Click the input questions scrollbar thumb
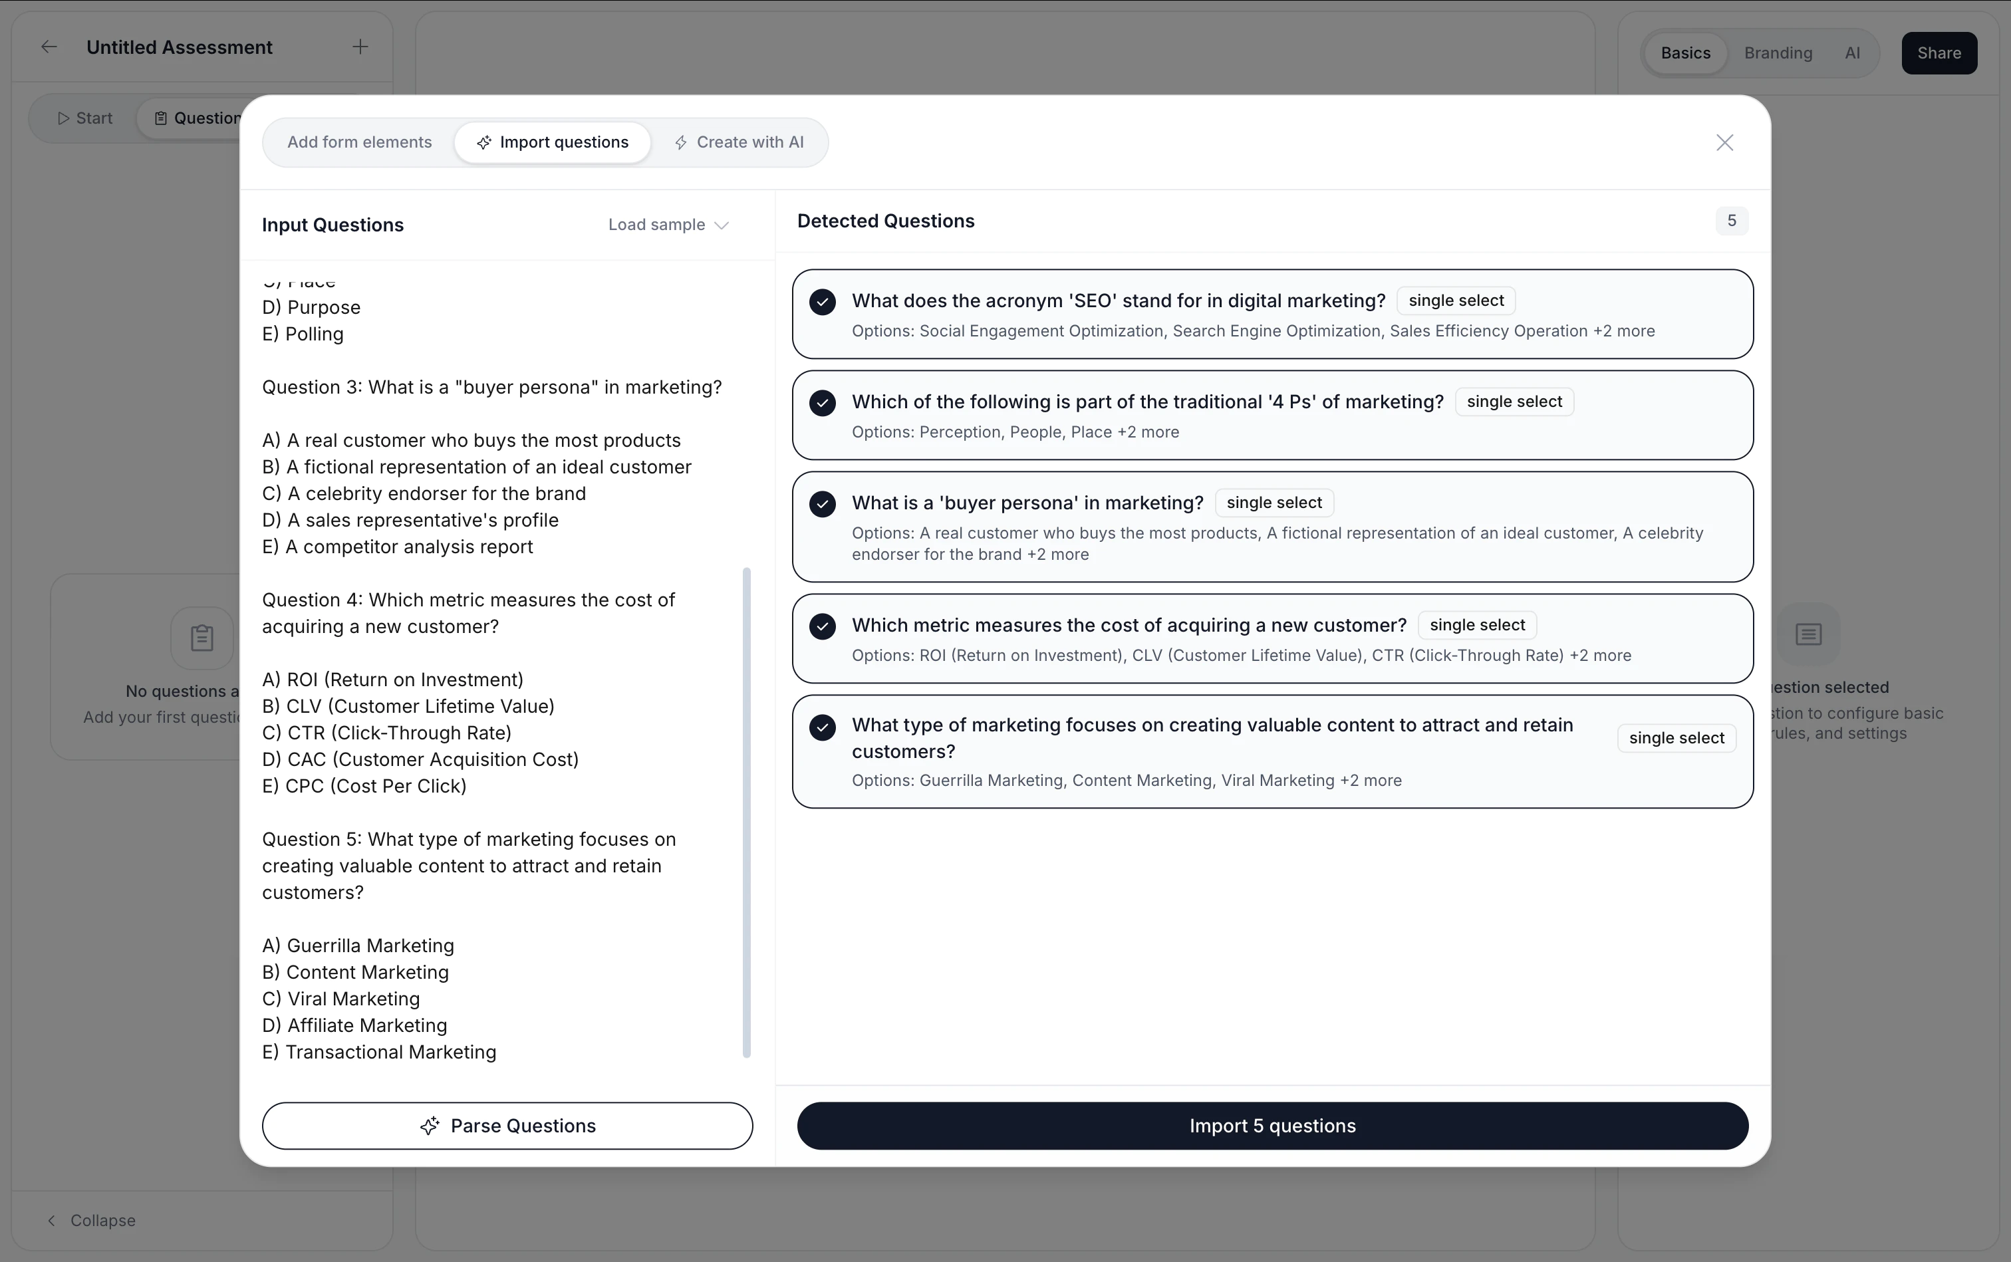Image resolution: width=2011 pixels, height=1262 pixels. pyautogui.click(x=746, y=812)
